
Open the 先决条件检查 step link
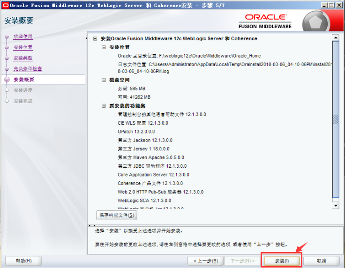tap(28, 69)
